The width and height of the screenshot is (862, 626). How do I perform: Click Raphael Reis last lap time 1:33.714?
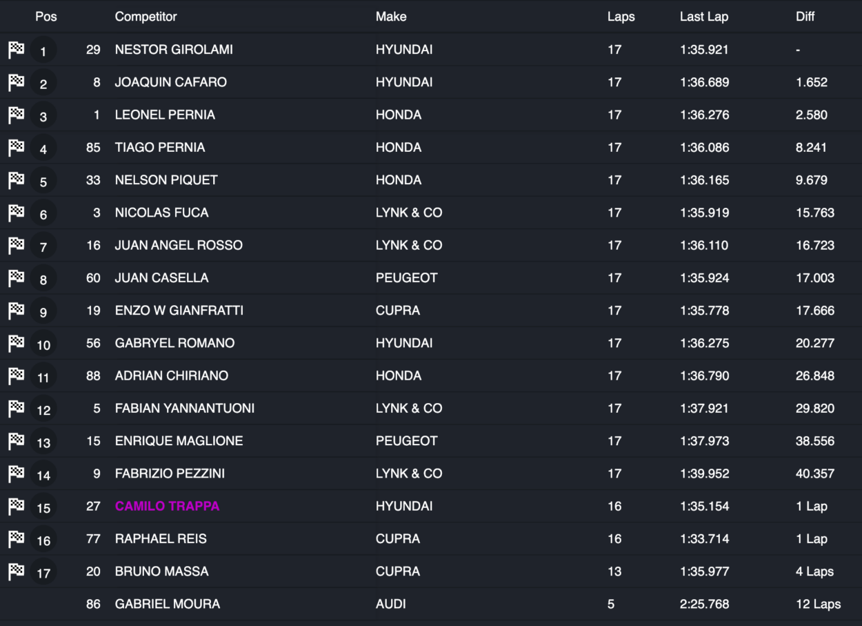[x=704, y=538]
